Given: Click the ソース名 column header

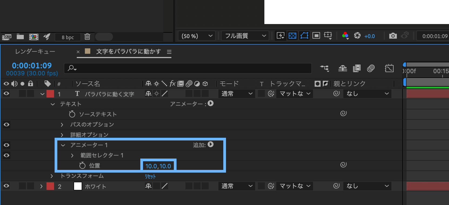Looking at the screenshot, I should click(x=88, y=84).
